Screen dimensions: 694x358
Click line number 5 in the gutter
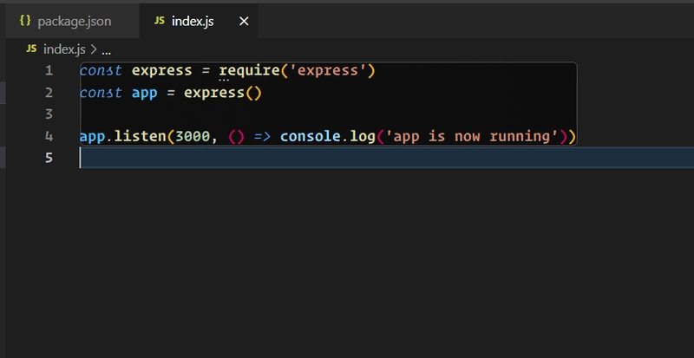pos(49,158)
